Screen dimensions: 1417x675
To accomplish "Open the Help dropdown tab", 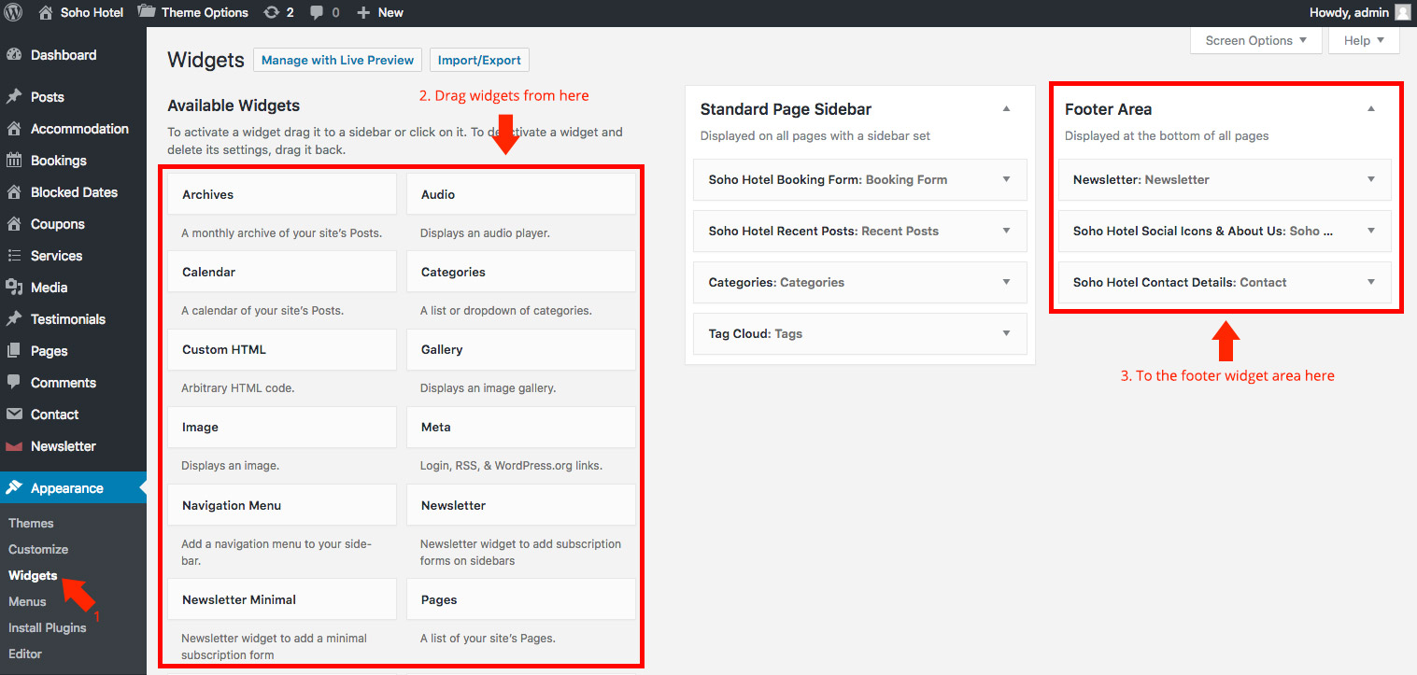I will pos(1363,41).
